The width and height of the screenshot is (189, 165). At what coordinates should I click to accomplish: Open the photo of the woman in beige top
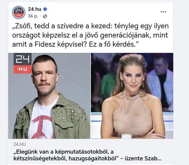(132, 96)
